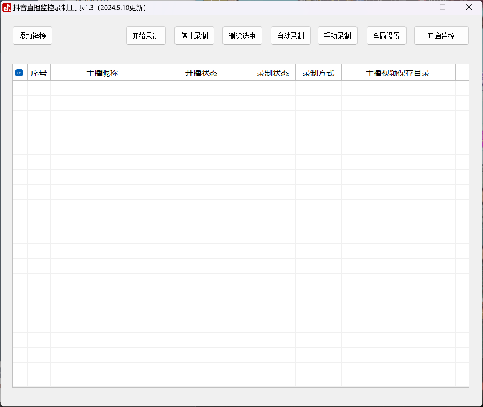Toggle the select-all checkbox in table header
This screenshot has width=483, height=407.
click(x=19, y=73)
